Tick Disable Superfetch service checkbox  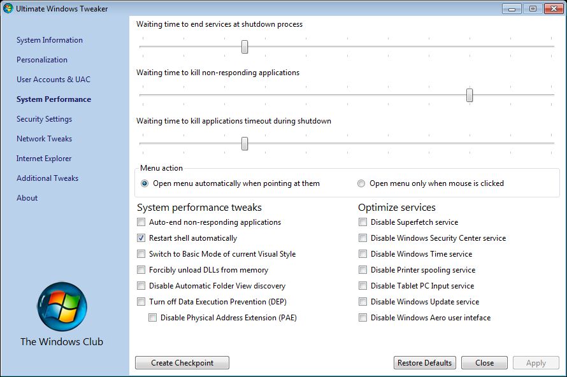pyautogui.click(x=362, y=222)
